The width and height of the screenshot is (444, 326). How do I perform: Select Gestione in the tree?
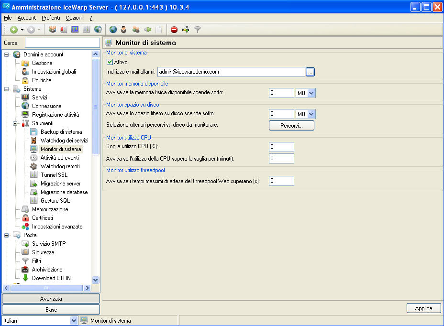[x=42, y=63]
